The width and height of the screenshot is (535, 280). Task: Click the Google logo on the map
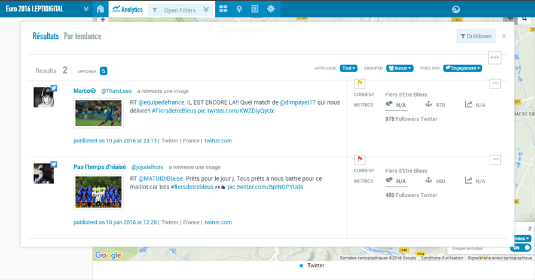coord(108,255)
